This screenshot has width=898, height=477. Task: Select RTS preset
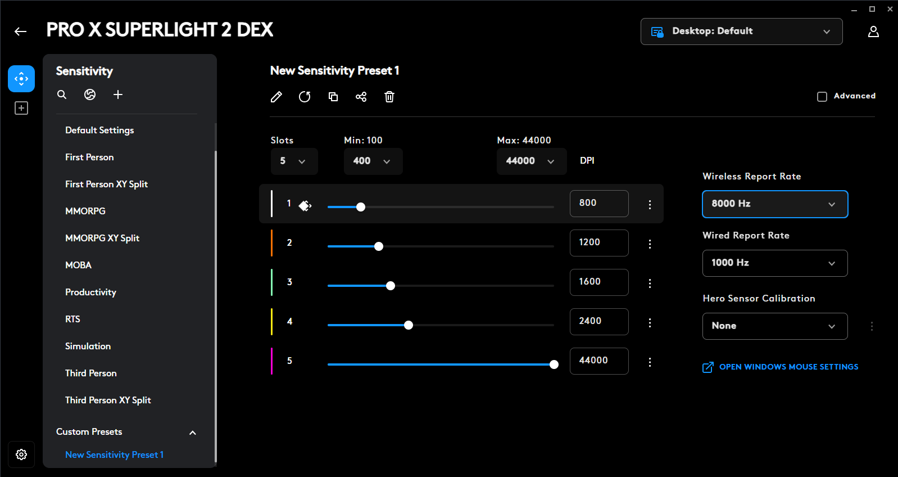[x=72, y=319]
